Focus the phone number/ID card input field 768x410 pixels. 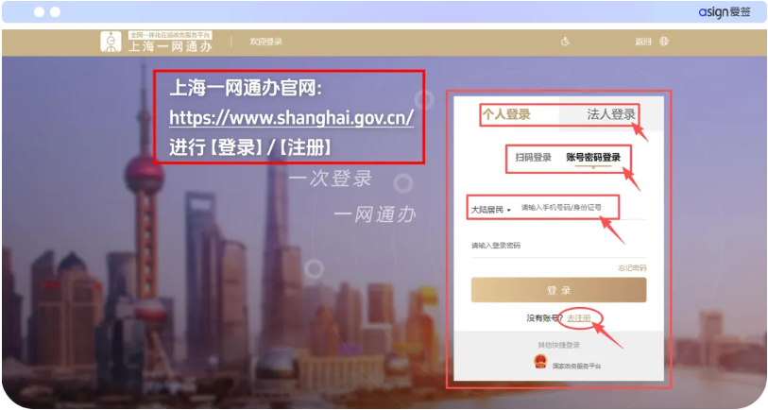(576, 208)
